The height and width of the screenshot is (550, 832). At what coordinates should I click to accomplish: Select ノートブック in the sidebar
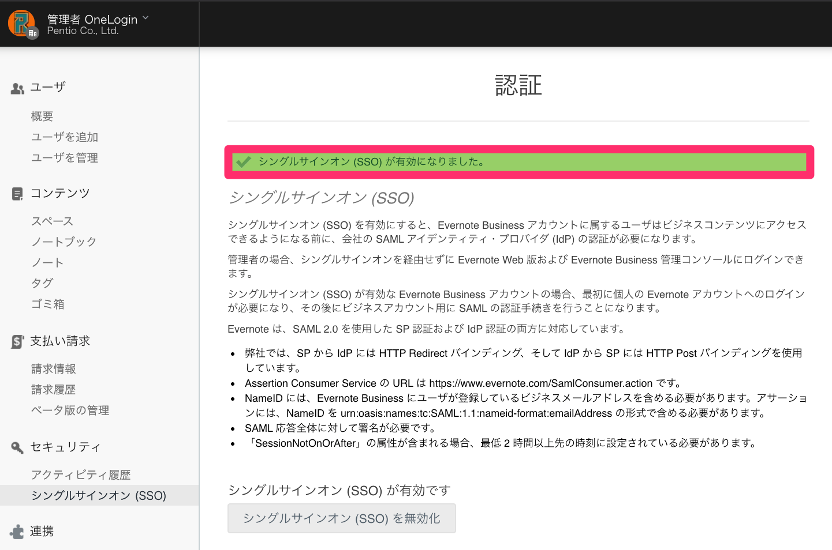point(64,242)
